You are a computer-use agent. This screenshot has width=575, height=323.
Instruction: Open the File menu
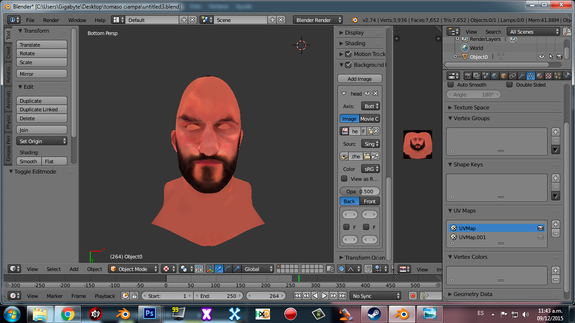point(30,20)
